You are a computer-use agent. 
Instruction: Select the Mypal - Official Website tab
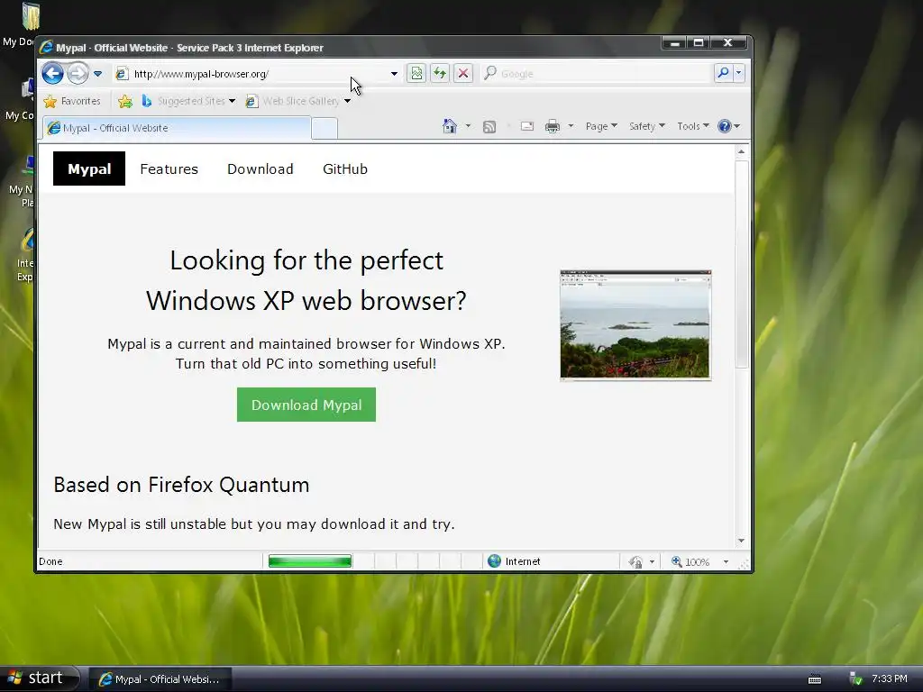(177, 128)
